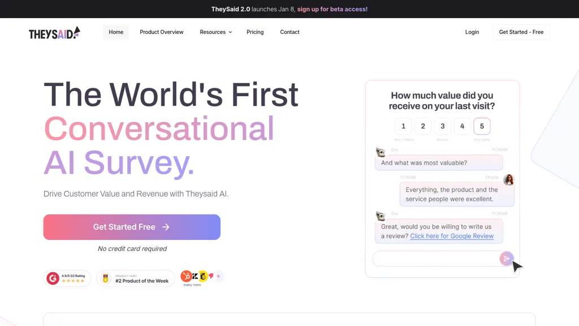Click 'TheySaid 2.0' text in the banner
Image resolution: width=579 pixels, height=326 pixels.
pyautogui.click(x=231, y=9)
